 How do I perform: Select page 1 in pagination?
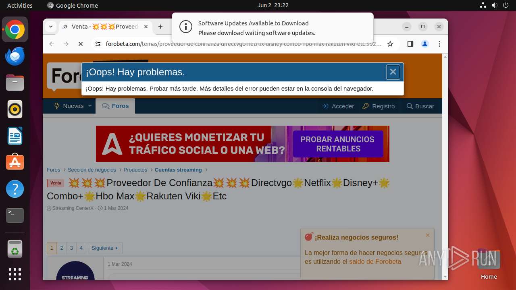pyautogui.click(x=52, y=248)
